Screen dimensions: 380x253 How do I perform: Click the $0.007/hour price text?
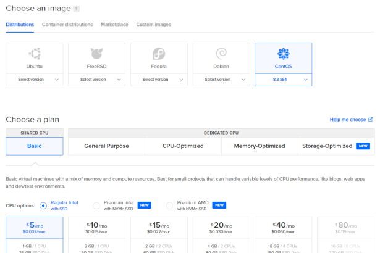(x=34, y=231)
